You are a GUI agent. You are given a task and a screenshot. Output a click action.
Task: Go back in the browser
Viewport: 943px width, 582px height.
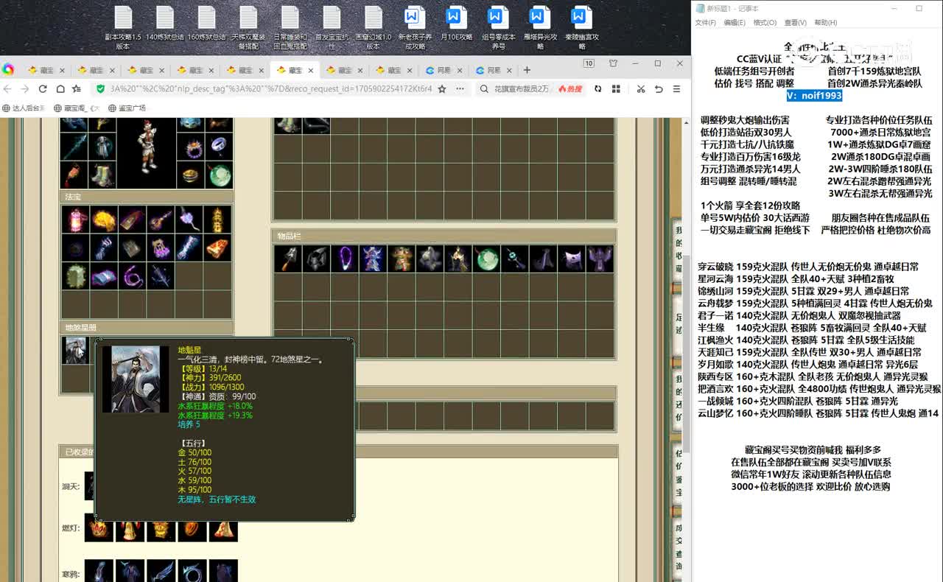7,89
